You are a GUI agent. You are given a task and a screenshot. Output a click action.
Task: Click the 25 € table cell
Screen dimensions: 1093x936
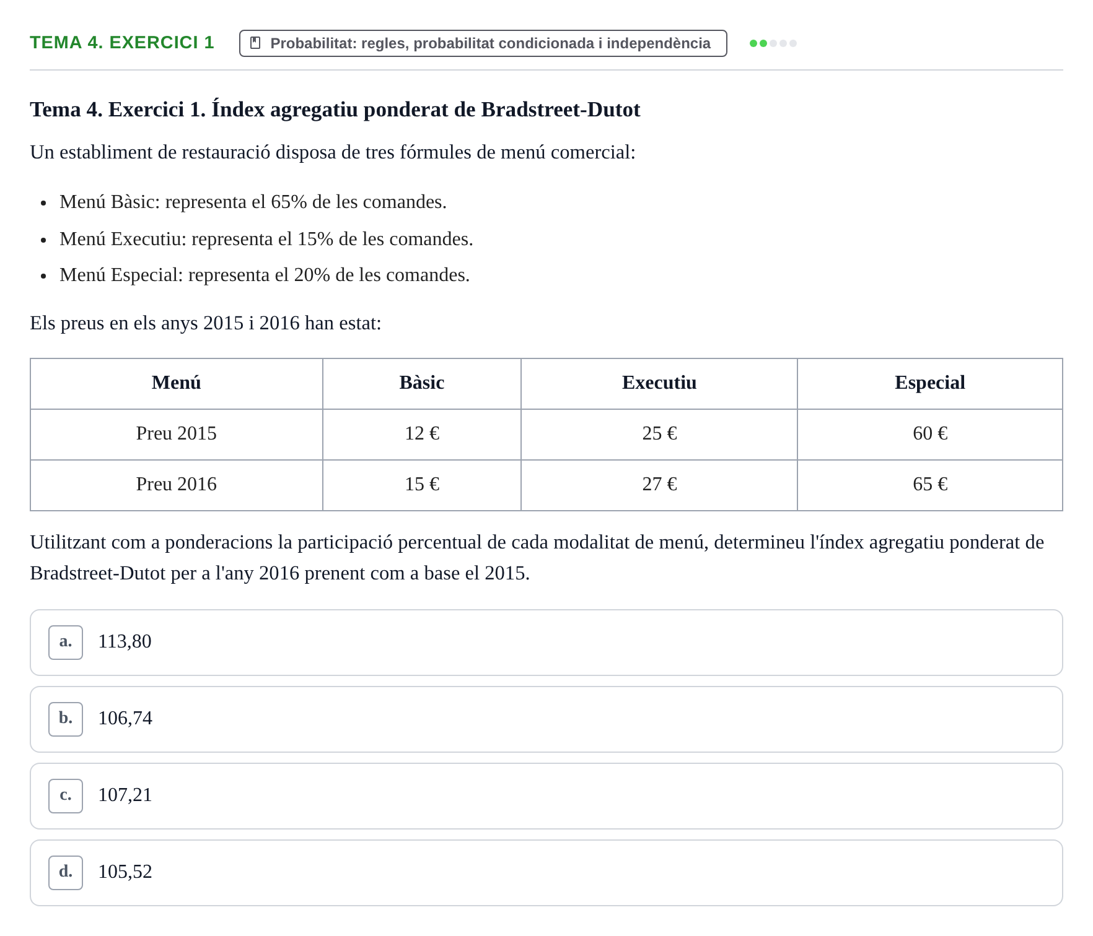tap(659, 434)
